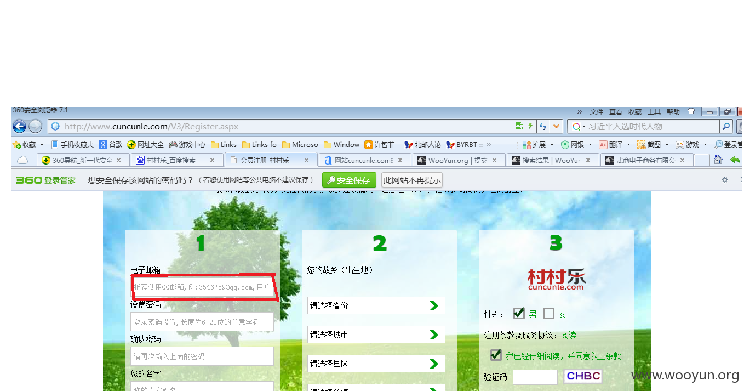Viewport: 744px width, 391px height.
Task: Open the 谷歌 bookmark
Action: pyautogui.click(x=111, y=145)
